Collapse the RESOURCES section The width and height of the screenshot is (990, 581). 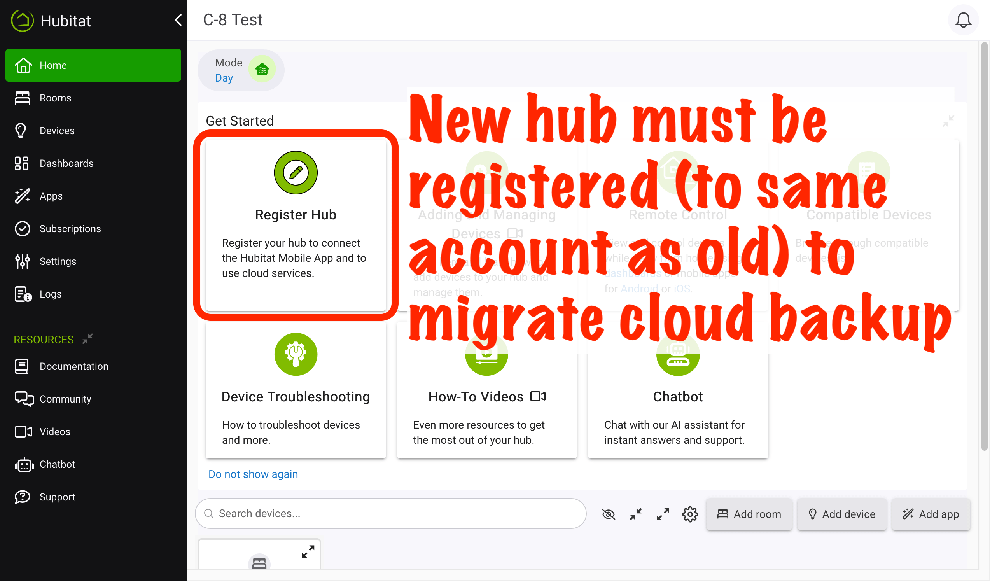click(87, 339)
